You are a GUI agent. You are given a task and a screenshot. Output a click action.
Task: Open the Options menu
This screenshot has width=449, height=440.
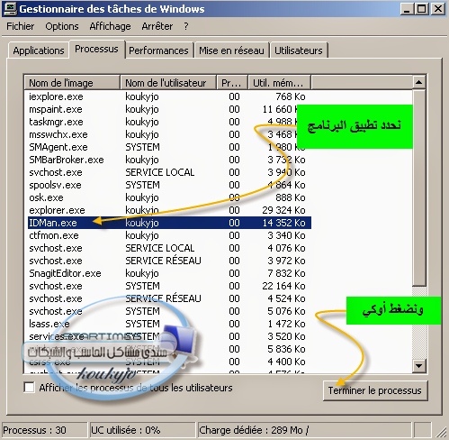[x=62, y=26]
